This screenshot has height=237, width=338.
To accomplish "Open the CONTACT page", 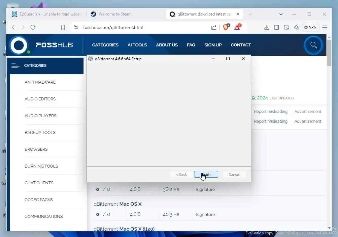I will click(x=241, y=45).
